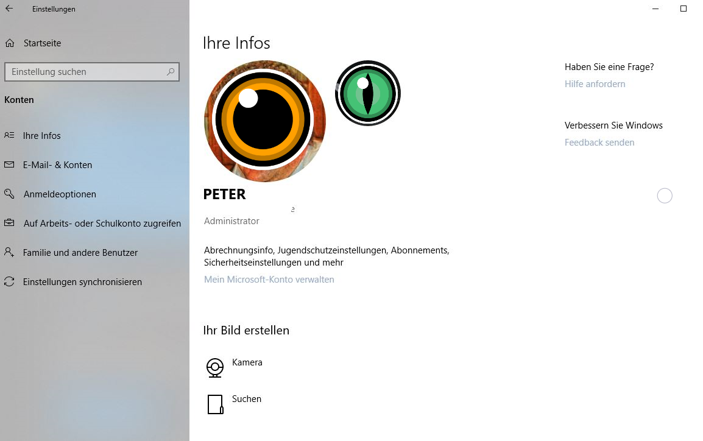Click the Kamera webcam icon

[x=215, y=367]
